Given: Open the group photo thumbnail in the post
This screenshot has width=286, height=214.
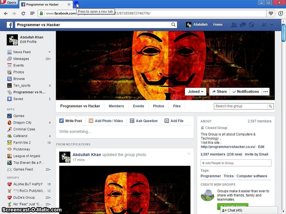Looking at the screenshot, I should [x=125, y=190].
